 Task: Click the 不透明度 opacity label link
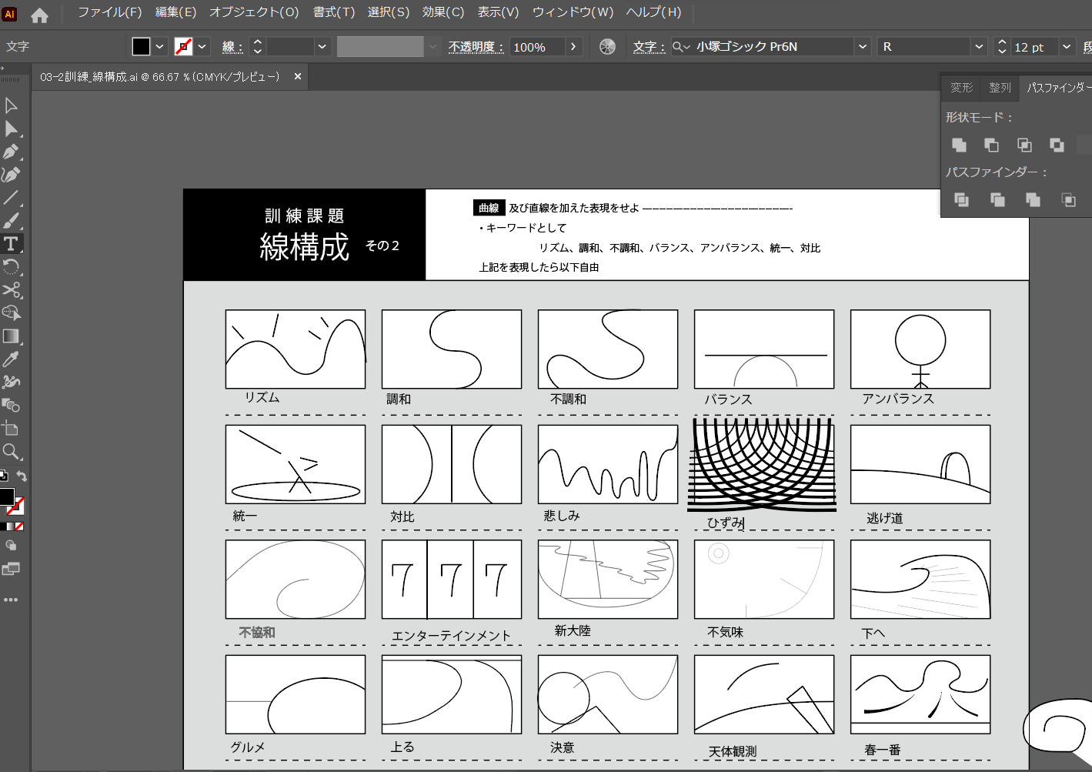(x=476, y=47)
